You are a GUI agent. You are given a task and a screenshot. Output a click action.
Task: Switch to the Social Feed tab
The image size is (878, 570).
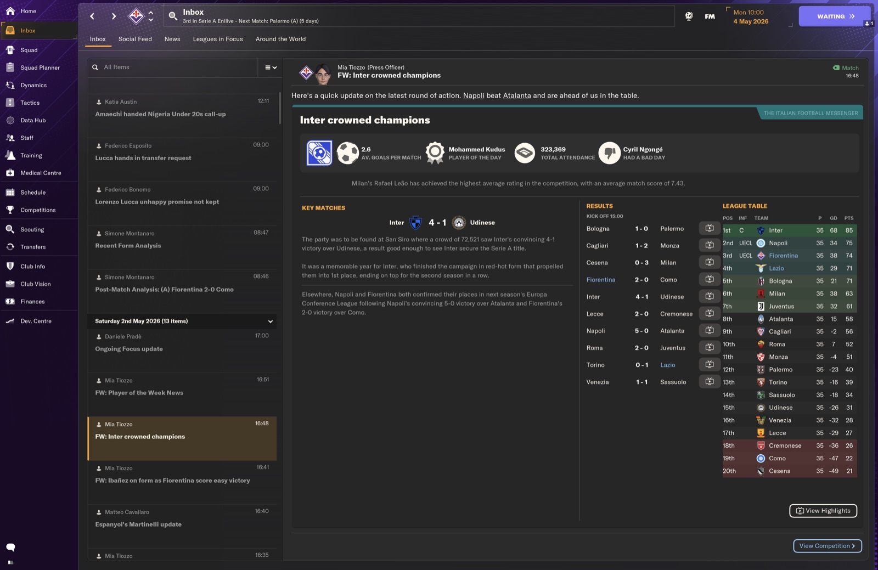click(135, 39)
